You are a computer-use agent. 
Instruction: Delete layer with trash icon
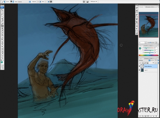tap(156, 116)
